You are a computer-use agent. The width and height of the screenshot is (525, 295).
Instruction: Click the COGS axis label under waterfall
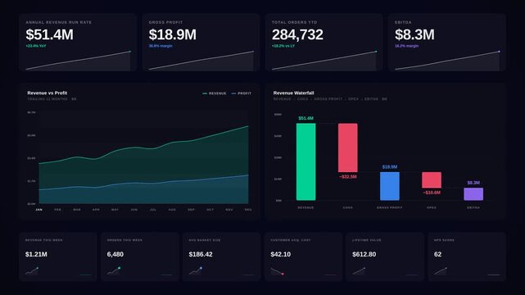point(347,207)
